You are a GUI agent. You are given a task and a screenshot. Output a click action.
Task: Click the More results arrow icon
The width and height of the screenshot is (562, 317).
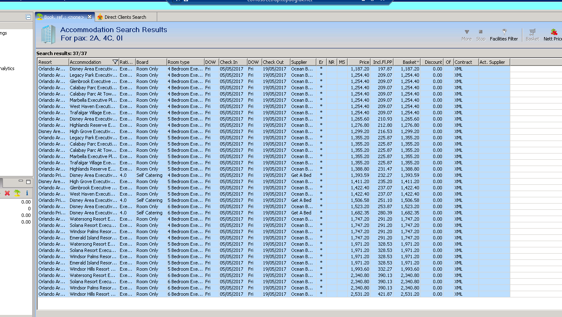[x=467, y=32]
